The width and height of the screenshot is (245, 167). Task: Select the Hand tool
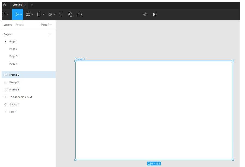[70, 14]
